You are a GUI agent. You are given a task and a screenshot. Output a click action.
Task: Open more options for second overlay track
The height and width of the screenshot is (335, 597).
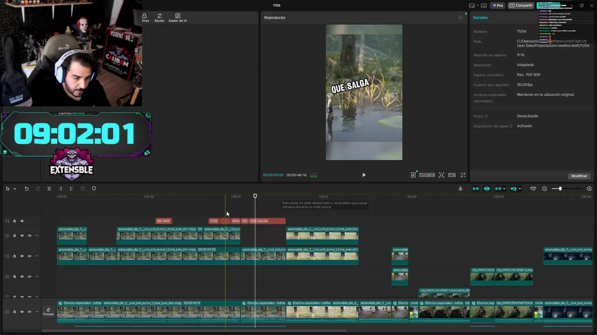[x=37, y=256]
